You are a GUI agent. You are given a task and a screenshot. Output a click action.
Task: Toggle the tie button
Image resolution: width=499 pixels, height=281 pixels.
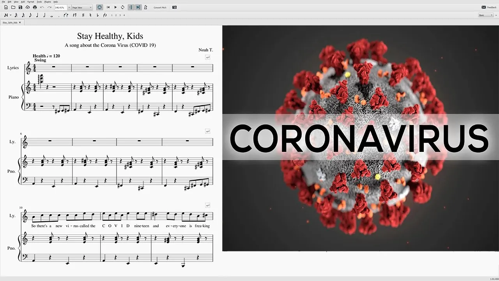[x=66, y=15]
